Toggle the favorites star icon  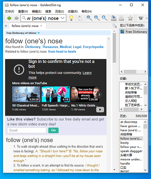coord(130,18)
